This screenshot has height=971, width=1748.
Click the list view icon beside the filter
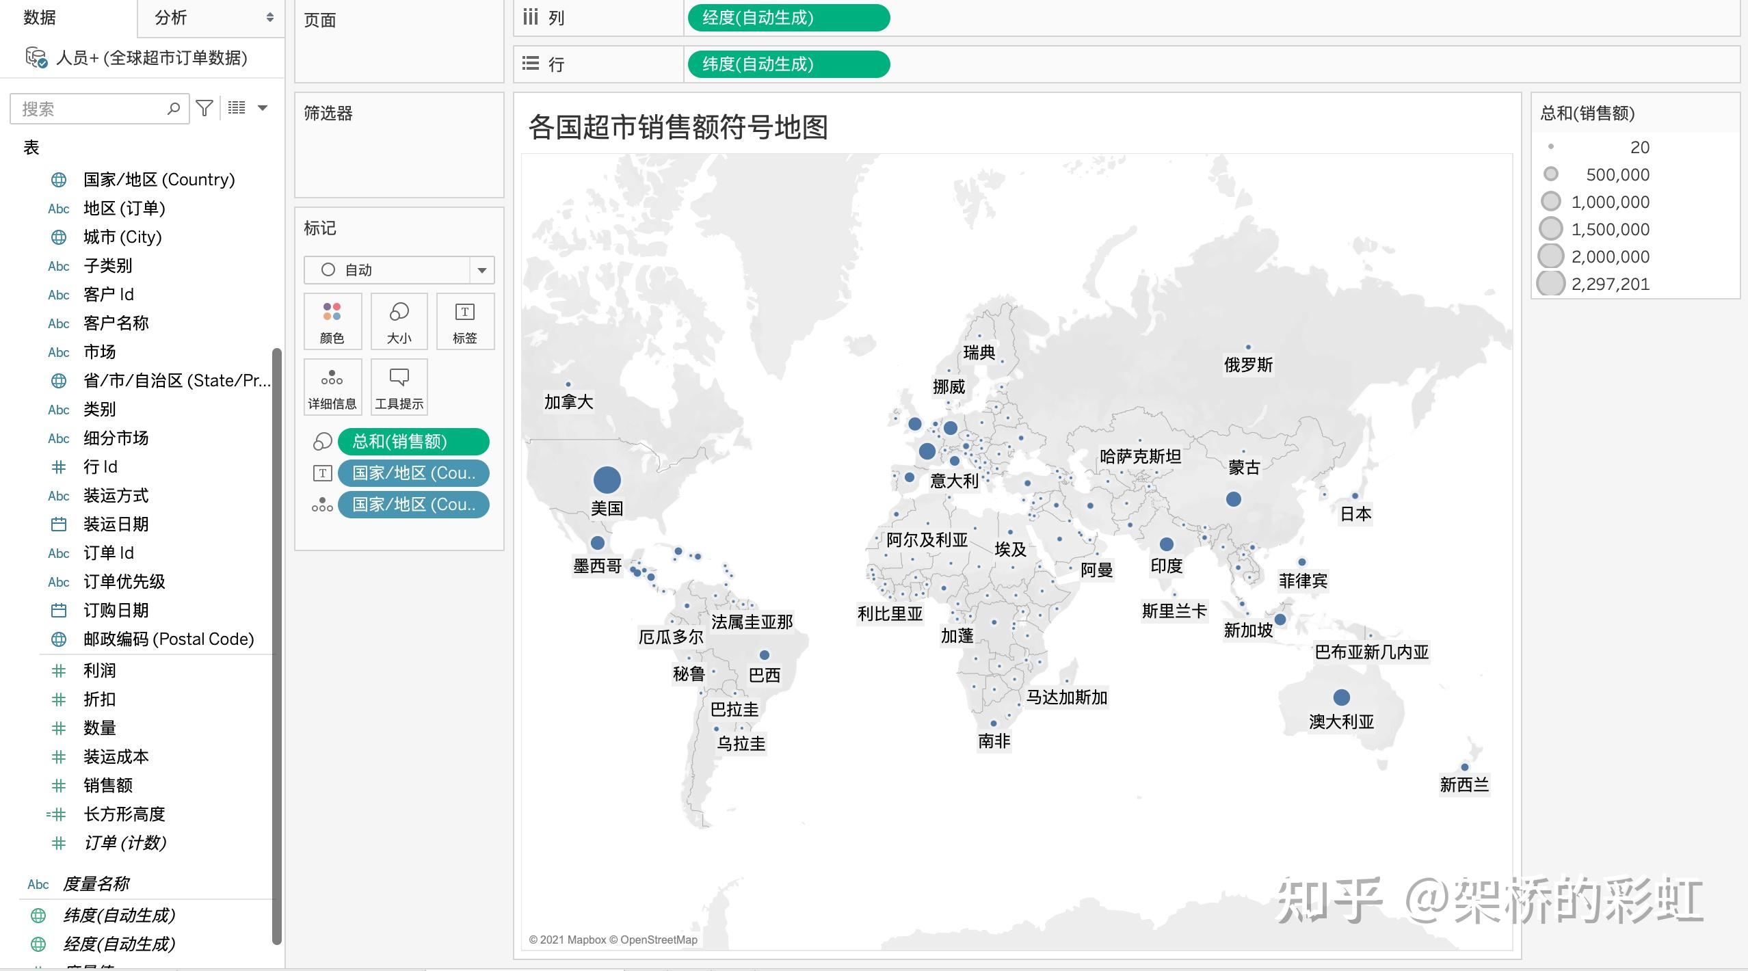point(237,108)
